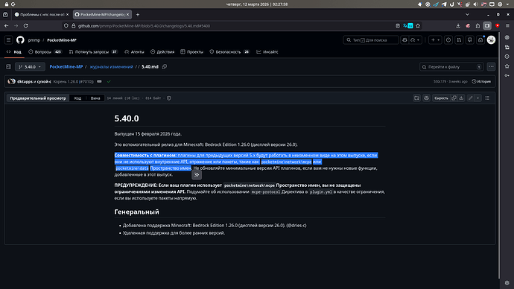Open the create-new plus dropdown
This screenshot has width=514, height=289.
(435, 40)
